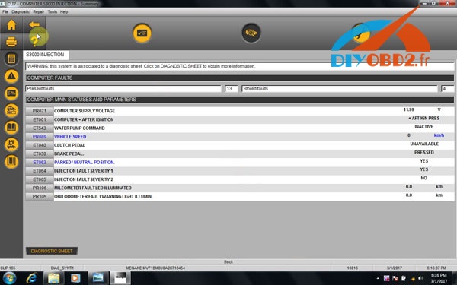Click the ET039 status button

[40, 154]
